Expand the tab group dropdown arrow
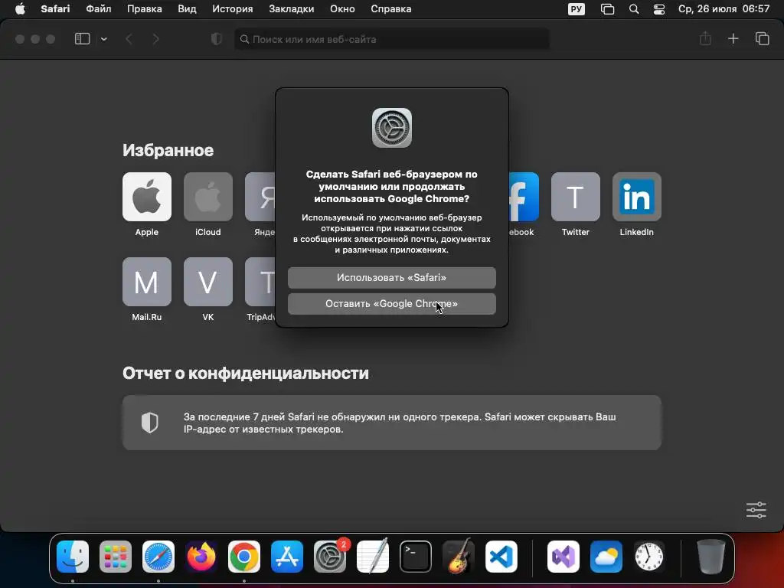This screenshot has width=784, height=588. coord(104,39)
